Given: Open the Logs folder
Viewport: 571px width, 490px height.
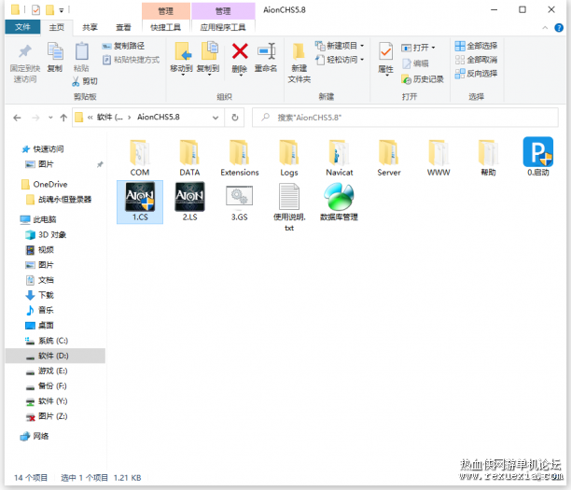Looking at the screenshot, I should pyautogui.click(x=289, y=158).
